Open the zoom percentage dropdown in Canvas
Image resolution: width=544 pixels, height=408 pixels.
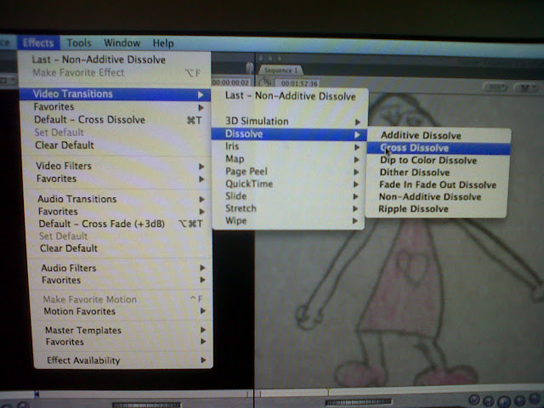496,87
